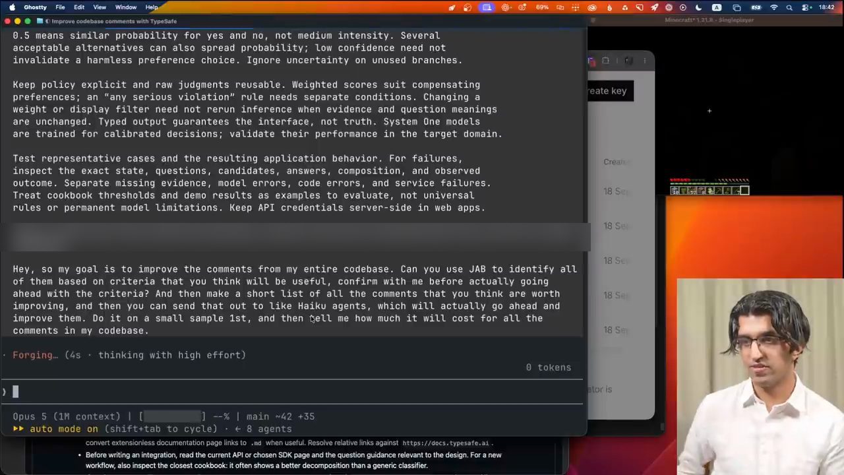Open Spotlight search magnifier icon
The height and width of the screenshot is (475, 844).
[x=789, y=7]
